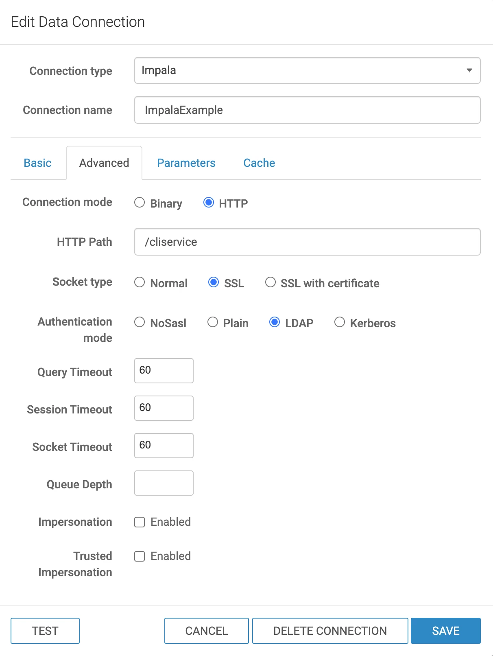The image size is (493, 656).
Task: Select LDAP authentication mode
Action: (275, 322)
